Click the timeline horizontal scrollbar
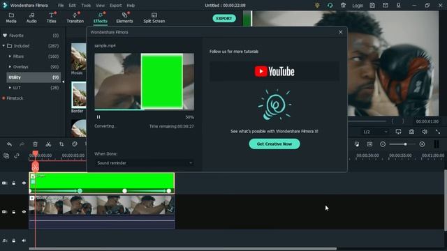 pyautogui.click(x=182, y=249)
